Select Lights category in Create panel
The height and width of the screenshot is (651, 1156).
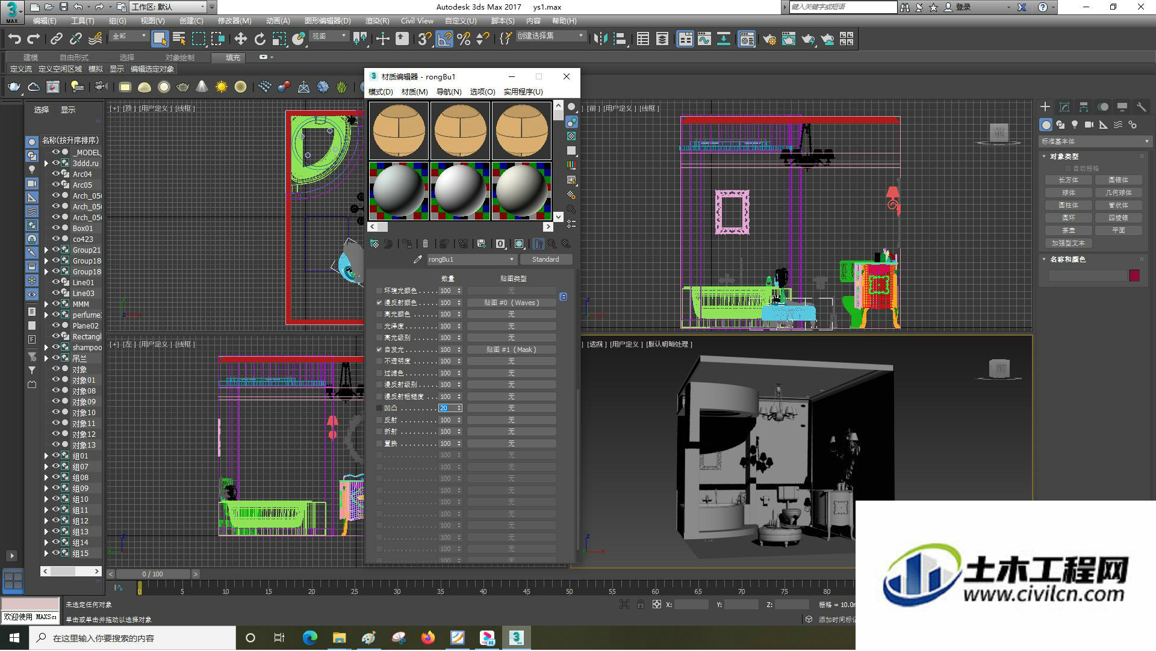click(1075, 125)
